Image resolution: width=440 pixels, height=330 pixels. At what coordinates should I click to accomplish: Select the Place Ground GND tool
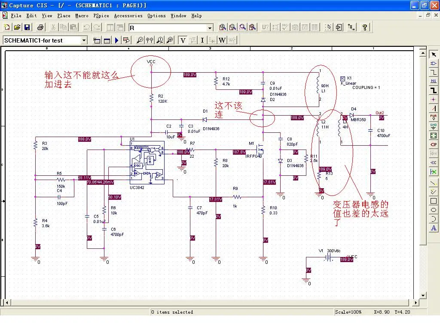point(434,126)
